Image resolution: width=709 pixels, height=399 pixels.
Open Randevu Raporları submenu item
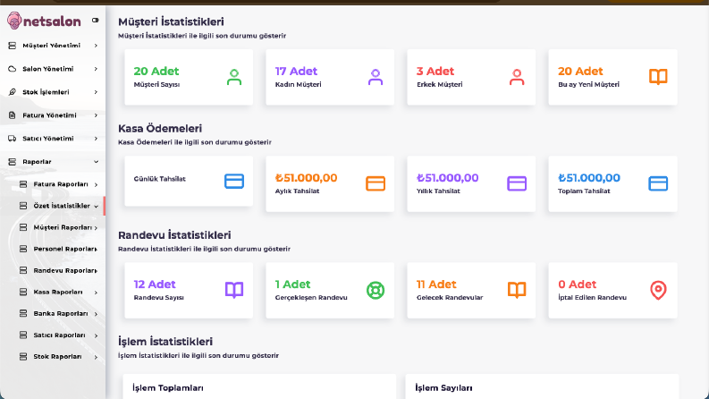[65, 270]
